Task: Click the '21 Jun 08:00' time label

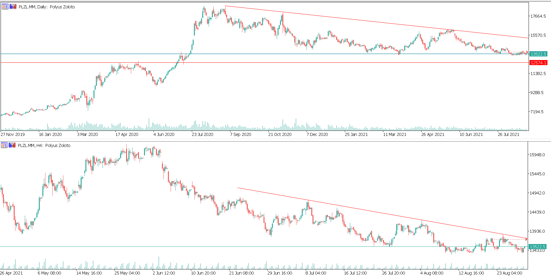Action: tap(241, 273)
